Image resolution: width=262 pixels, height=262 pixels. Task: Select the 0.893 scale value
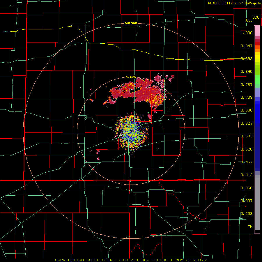pos(247,59)
